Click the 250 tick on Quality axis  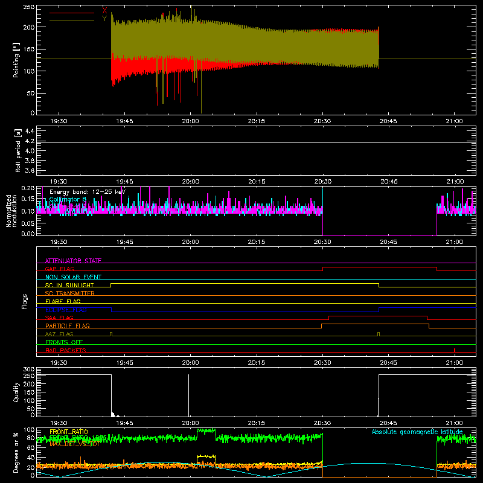pyautogui.click(x=29, y=376)
